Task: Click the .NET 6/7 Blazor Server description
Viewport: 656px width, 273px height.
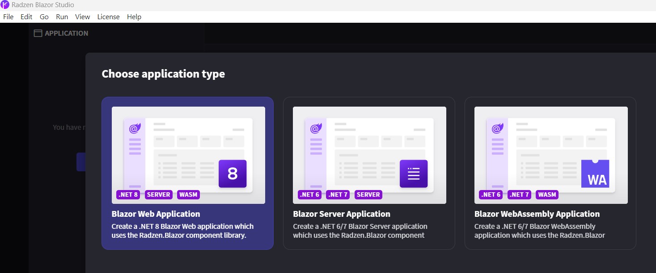Action: [360, 231]
